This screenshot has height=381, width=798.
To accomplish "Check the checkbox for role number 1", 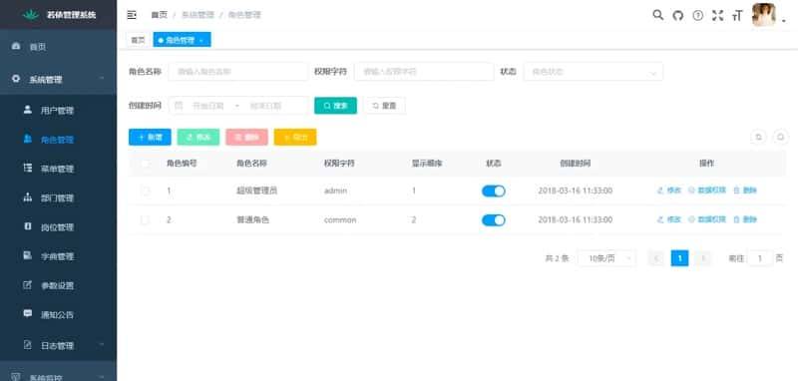I will (x=146, y=190).
